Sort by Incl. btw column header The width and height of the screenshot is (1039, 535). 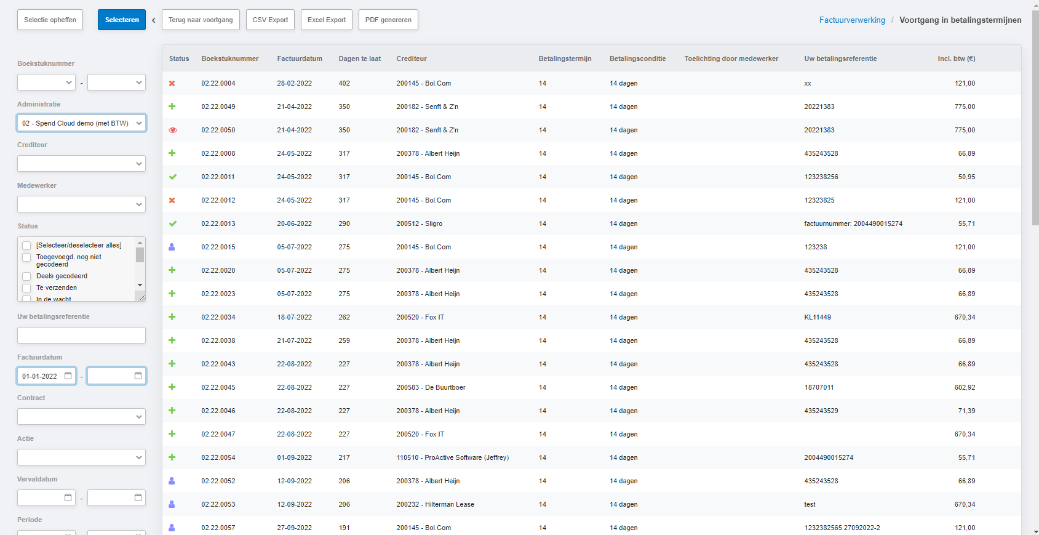coord(957,58)
